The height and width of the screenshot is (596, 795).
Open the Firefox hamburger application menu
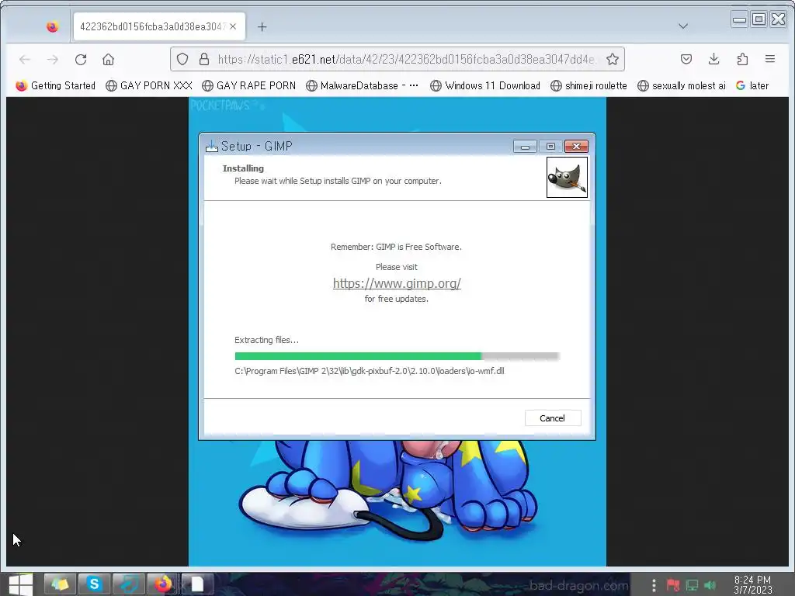(x=769, y=59)
